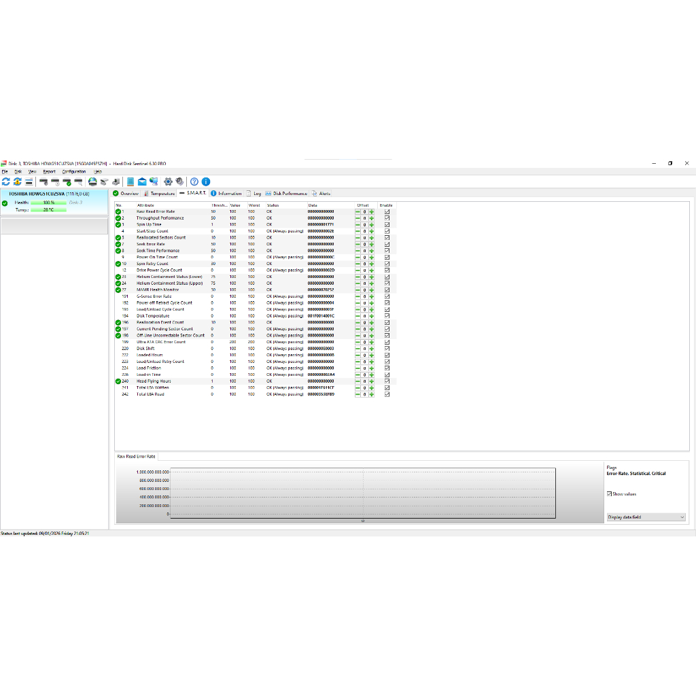
Task: Click the question mark help icon
Action: coord(194,181)
